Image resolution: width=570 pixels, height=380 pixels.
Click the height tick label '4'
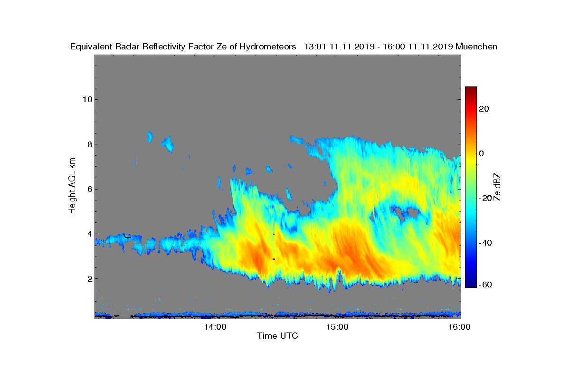coord(89,234)
